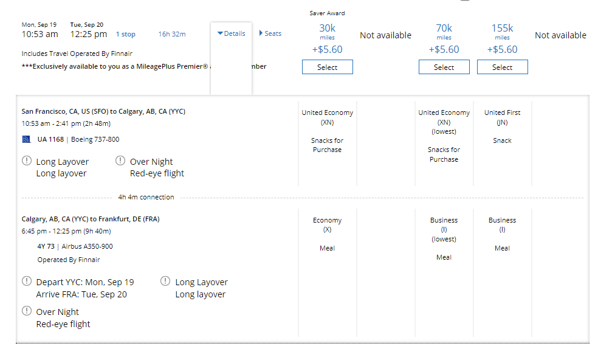Click the Depart YYC date alert icon
598x346 pixels.
coord(27,282)
